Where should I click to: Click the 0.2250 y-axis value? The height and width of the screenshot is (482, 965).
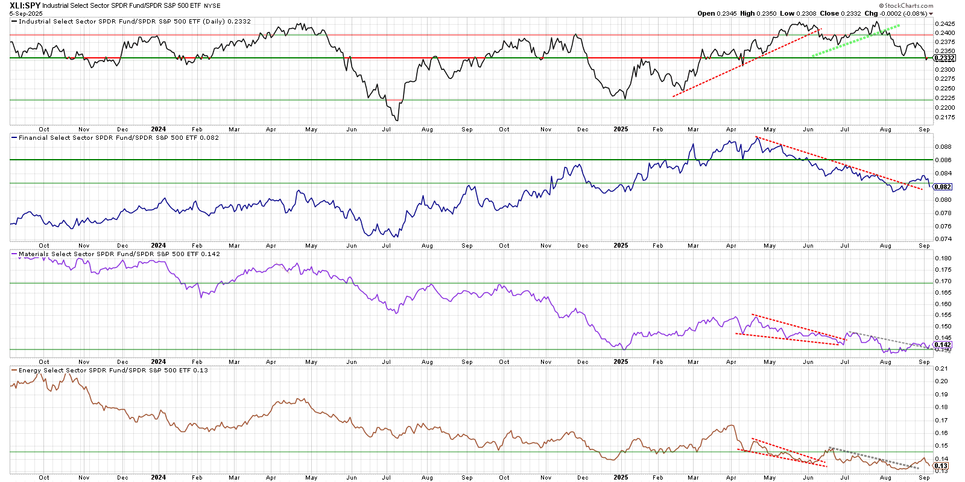[944, 89]
